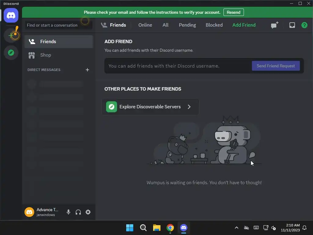Open Discord home via the logo icon
313x235 pixels.
point(11,15)
